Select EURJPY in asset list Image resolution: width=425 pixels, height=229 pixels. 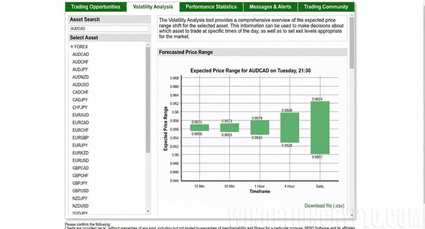(x=80, y=146)
